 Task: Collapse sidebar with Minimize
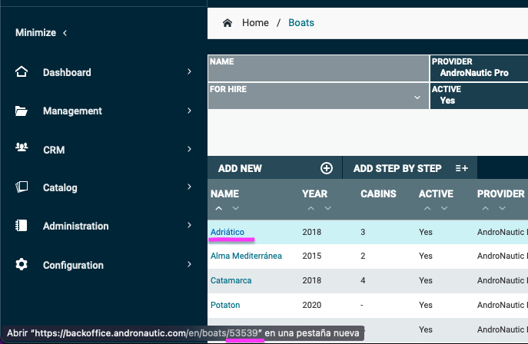[x=42, y=33]
